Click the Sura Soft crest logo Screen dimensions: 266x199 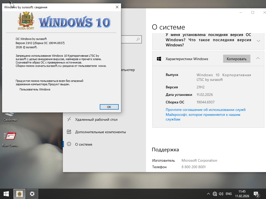coord(26,21)
